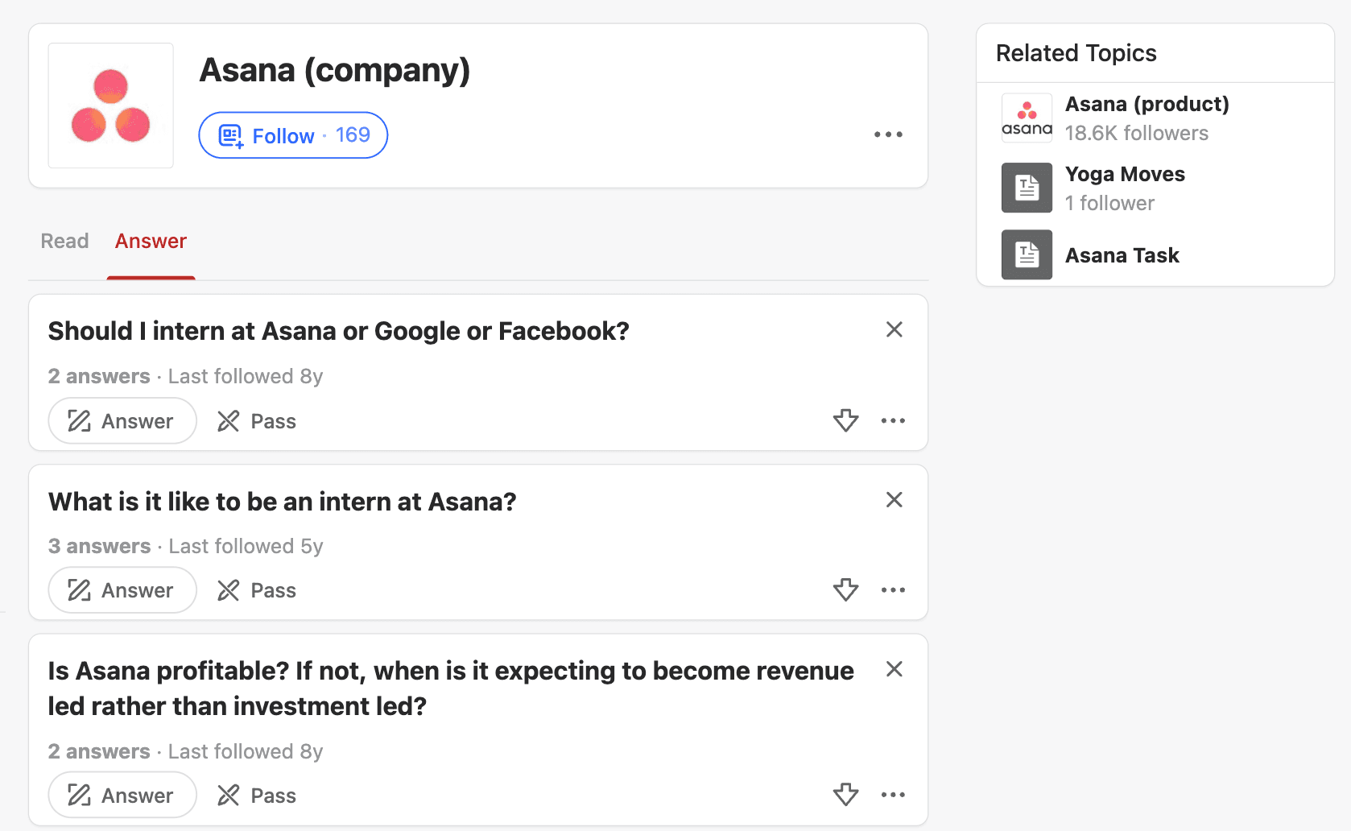Open the Yoga Moves topic icon
The width and height of the screenshot is (1351, 831).
click(x=1027, y=188)
